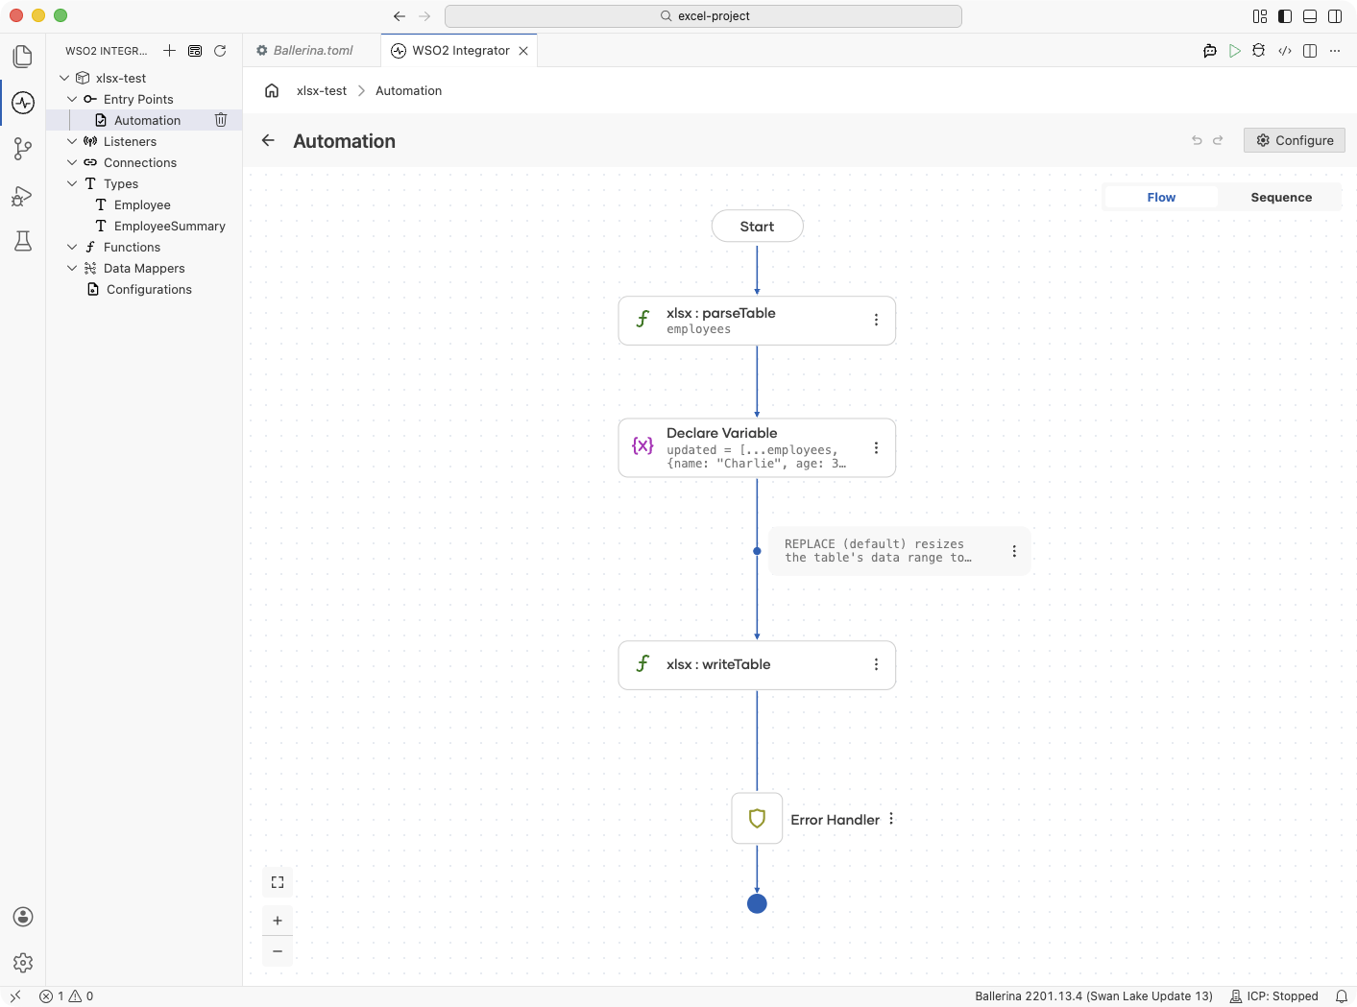Viewport: 1357px width, 1007px height.
Task: Toggle secondary sidebar visibility in title bar
Action: (x=1335, y=16)
